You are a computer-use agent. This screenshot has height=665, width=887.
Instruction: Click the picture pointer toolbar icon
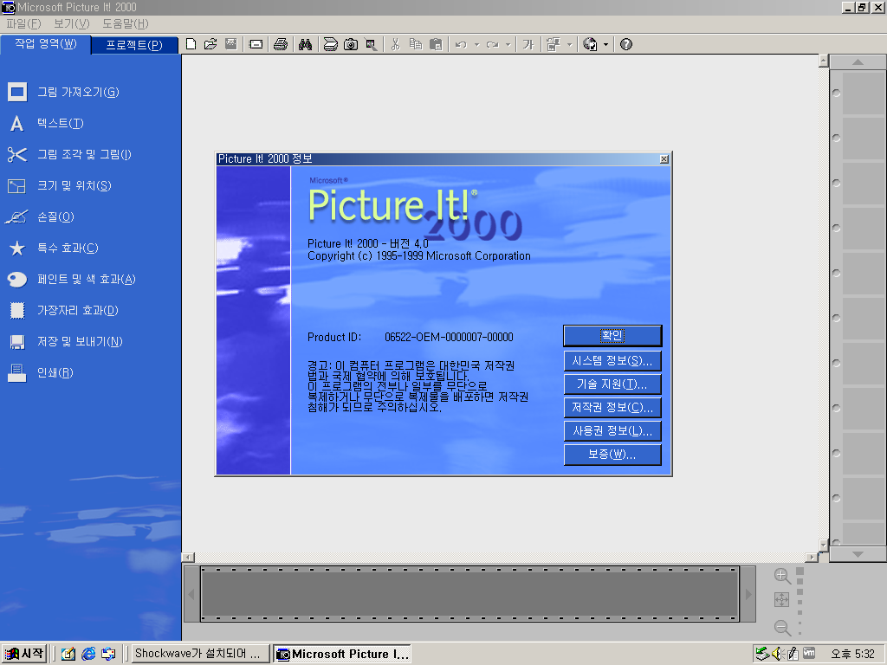point(371,44)
